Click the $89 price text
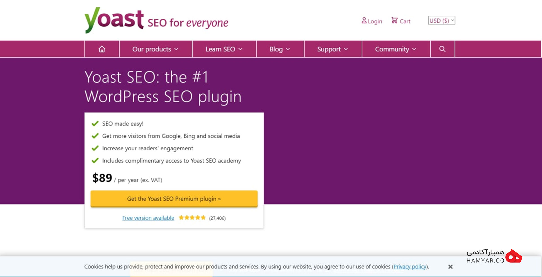The height and width of the screenshot is (277, 542). [x=102, y=178]
